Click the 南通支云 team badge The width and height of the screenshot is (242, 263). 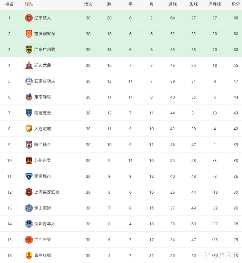point(29,113)
